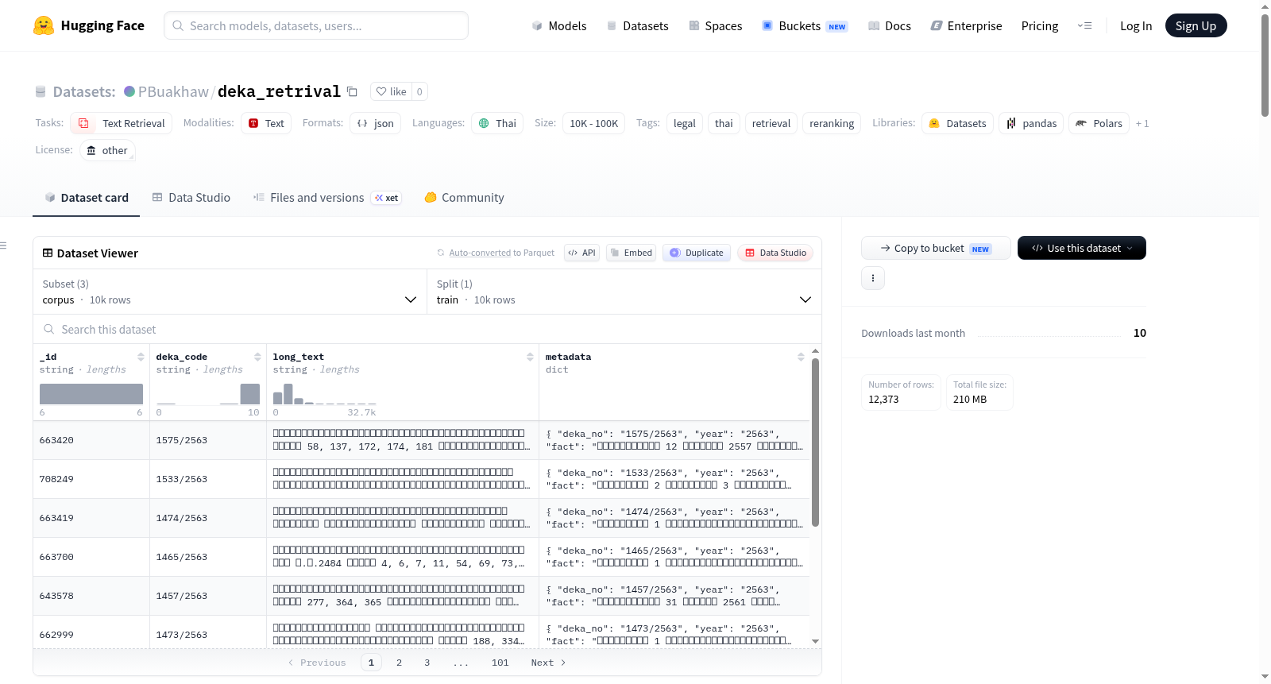Open the Datasets library tag
1271x684 pixels.
tap(957, 123)
